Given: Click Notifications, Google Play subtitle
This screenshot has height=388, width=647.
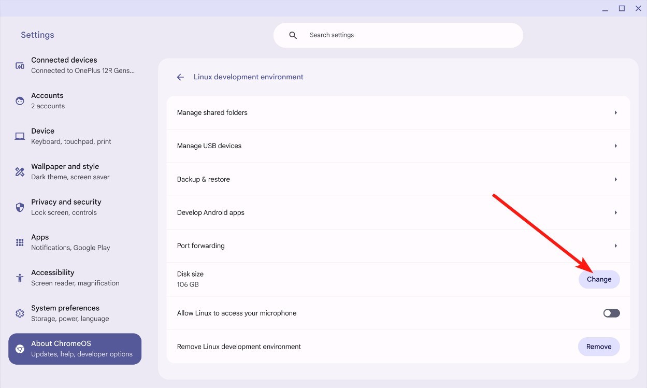Looking at the screenshot, I should pos(70,248).
